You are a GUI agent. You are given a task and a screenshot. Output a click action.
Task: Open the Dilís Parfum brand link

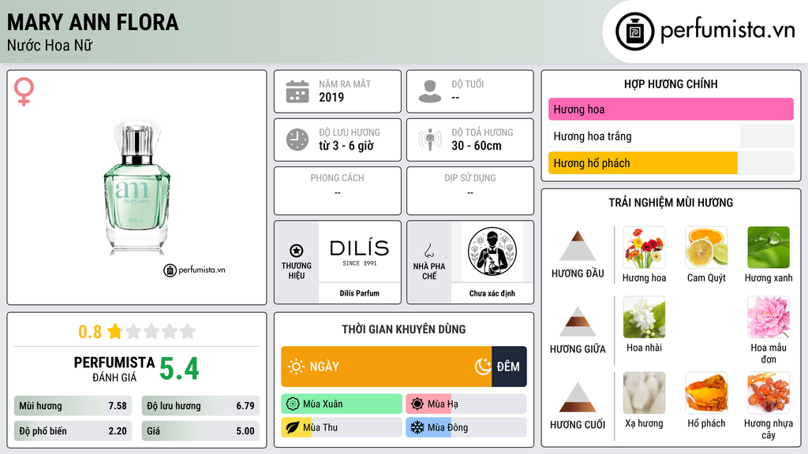tap(359, 293)
